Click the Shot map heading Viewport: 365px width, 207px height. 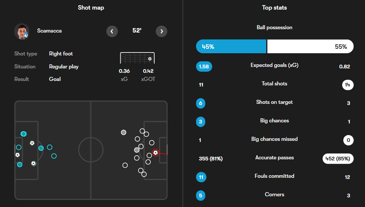(91, 8)
